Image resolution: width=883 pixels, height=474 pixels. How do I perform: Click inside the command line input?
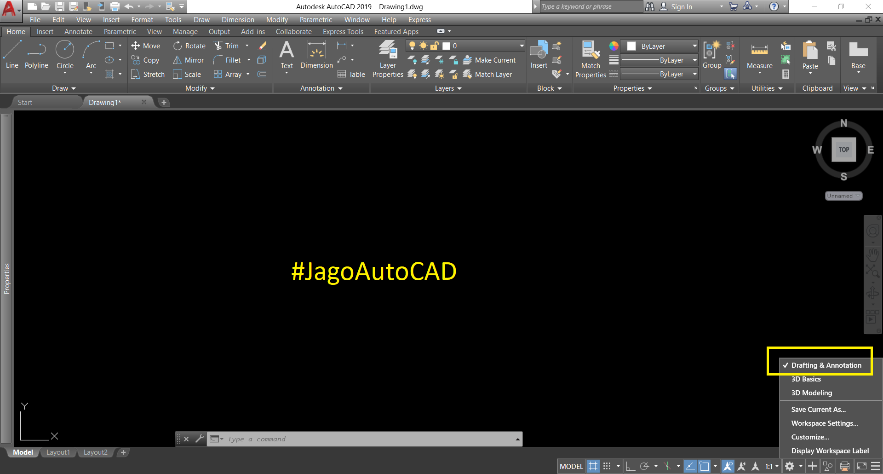(x=322, y=439)
